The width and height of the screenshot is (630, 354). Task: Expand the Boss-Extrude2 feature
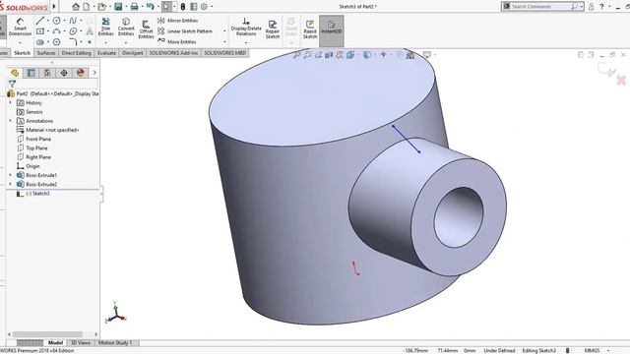(x=11, y=184)
